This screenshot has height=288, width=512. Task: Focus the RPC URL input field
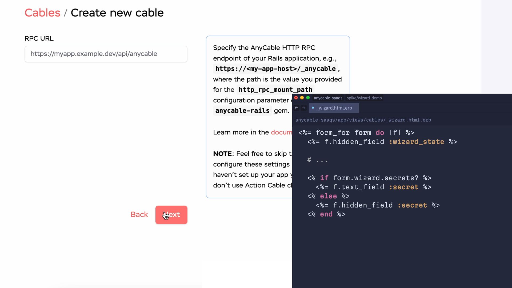pos(106,54)
